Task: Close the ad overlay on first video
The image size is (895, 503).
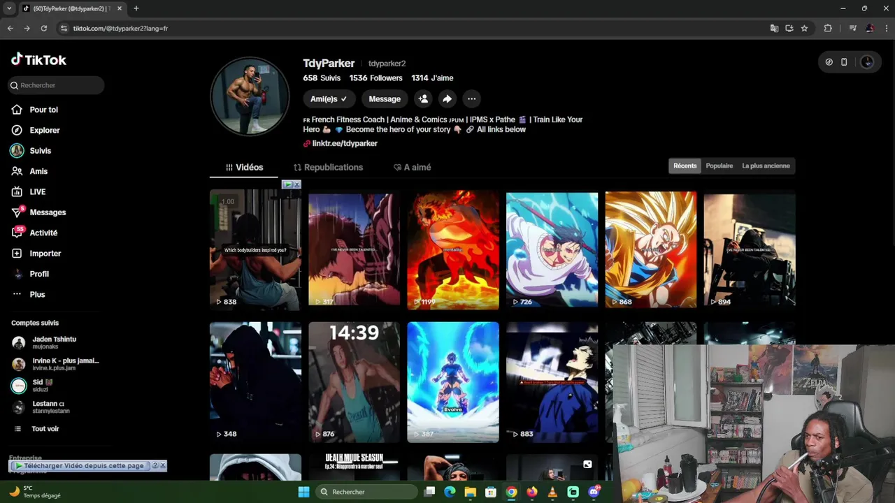Action: (296, 184)
